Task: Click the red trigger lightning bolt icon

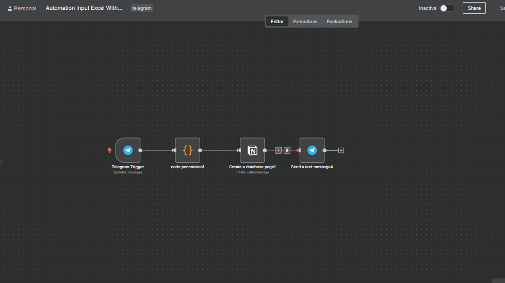Action: point(109,150)
